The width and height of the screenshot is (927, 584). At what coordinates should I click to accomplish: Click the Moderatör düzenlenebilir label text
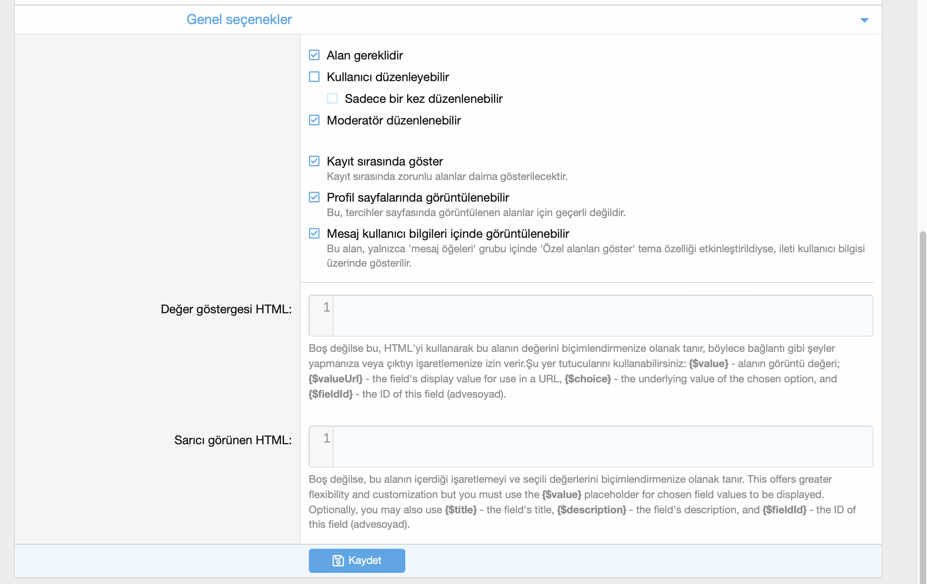click(x=394, y=120)
